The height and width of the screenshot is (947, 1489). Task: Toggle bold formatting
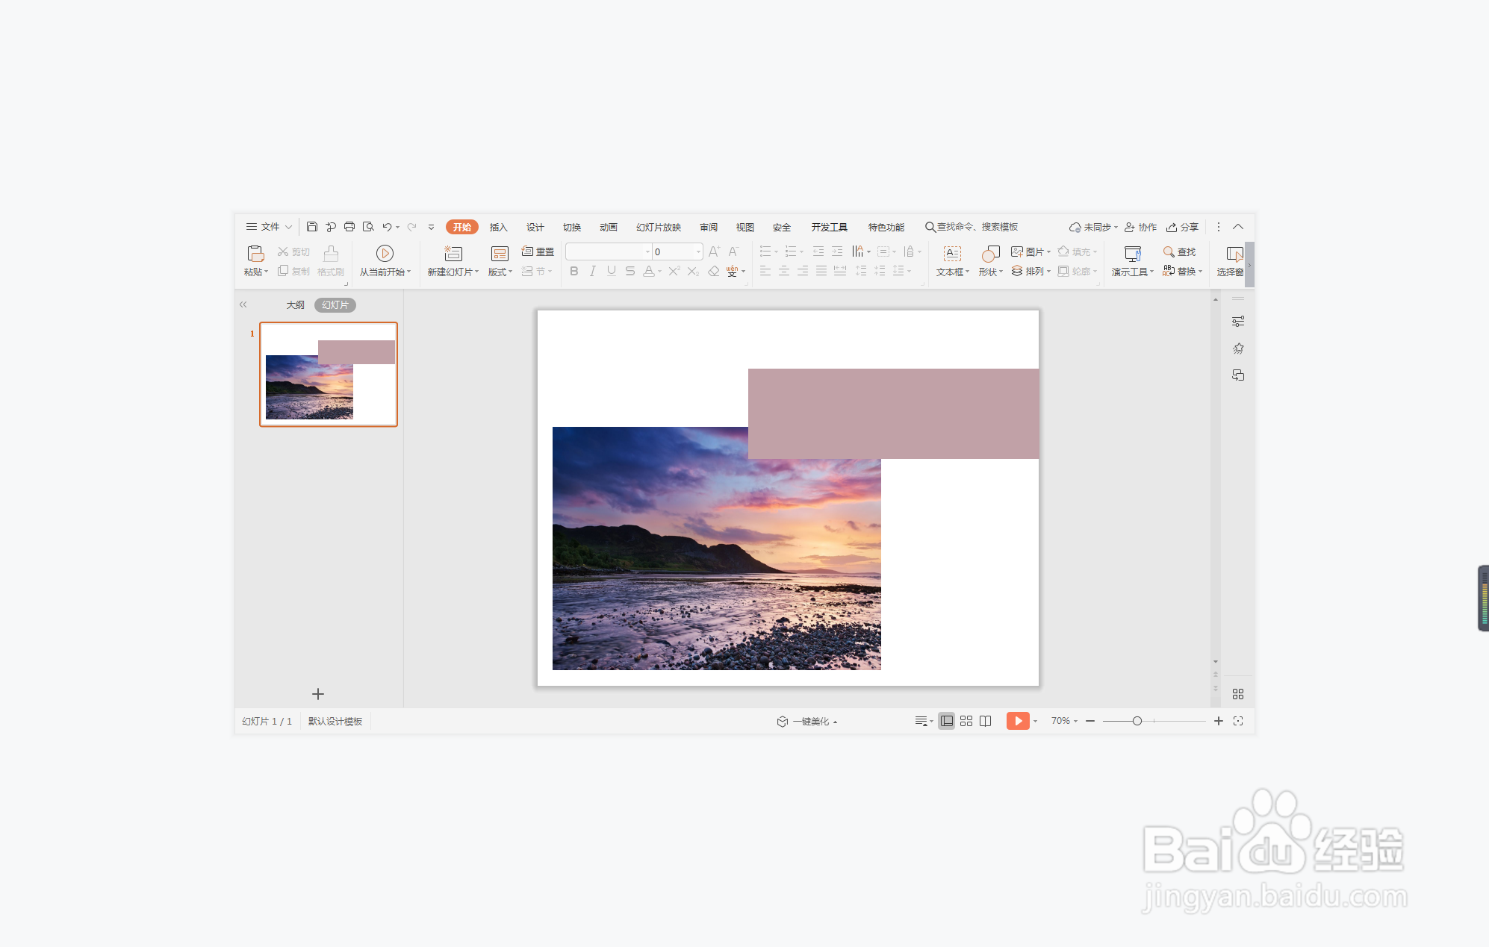573,271
